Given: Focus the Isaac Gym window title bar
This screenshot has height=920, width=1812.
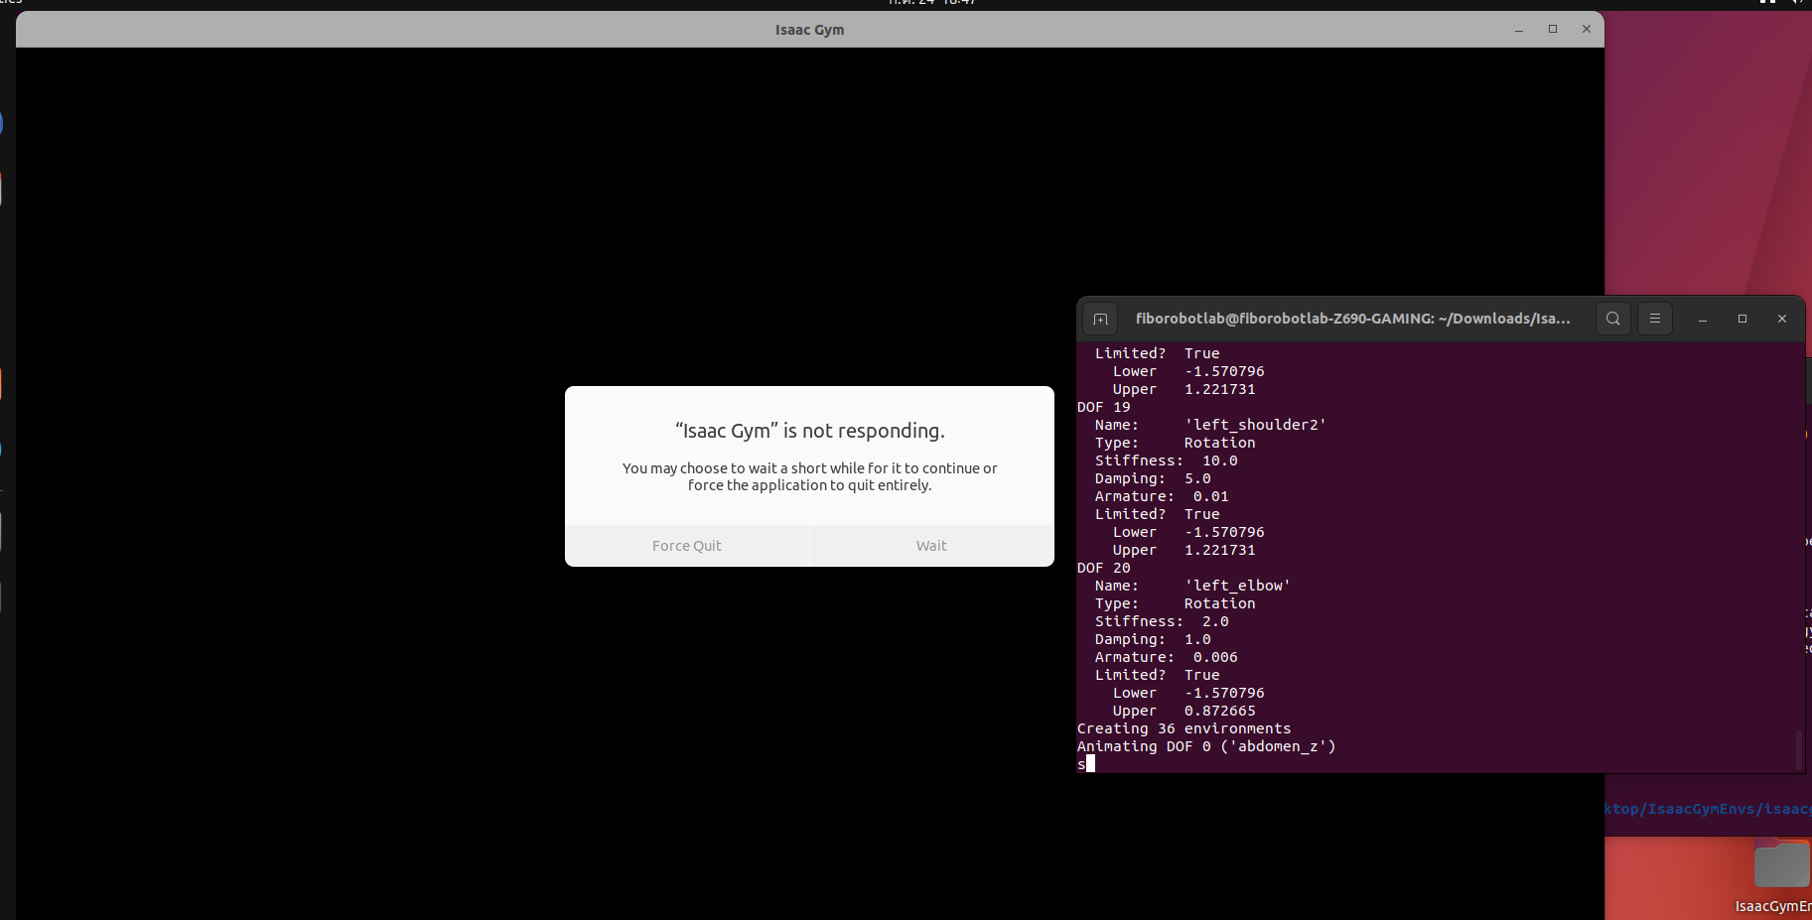Looking at the screenshot, I should 809,30.
